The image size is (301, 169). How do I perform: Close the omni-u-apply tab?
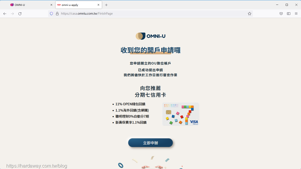pyautogui.click(x=98, y=5)
